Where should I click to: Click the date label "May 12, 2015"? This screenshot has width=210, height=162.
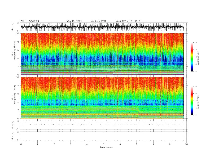[74, 21]
